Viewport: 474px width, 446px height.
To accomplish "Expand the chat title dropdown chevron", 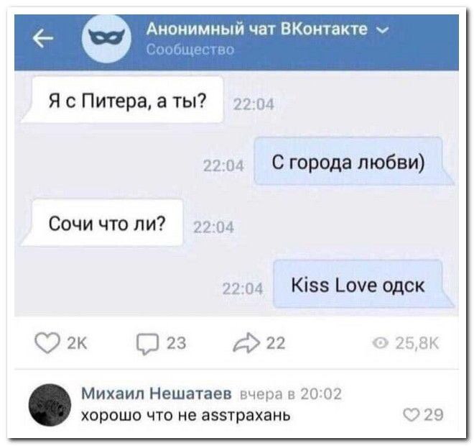I will [x=383, y=30].
